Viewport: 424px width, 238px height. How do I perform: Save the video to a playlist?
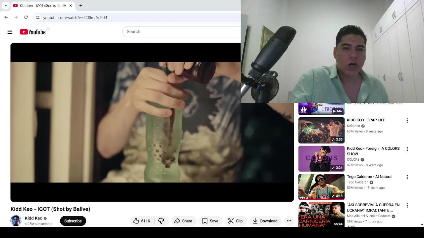(x=210, y=221)
